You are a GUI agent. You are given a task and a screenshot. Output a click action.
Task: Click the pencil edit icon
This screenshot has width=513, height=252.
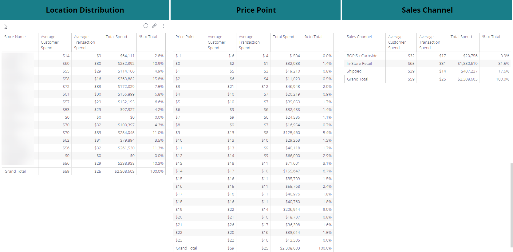point(154,26)
